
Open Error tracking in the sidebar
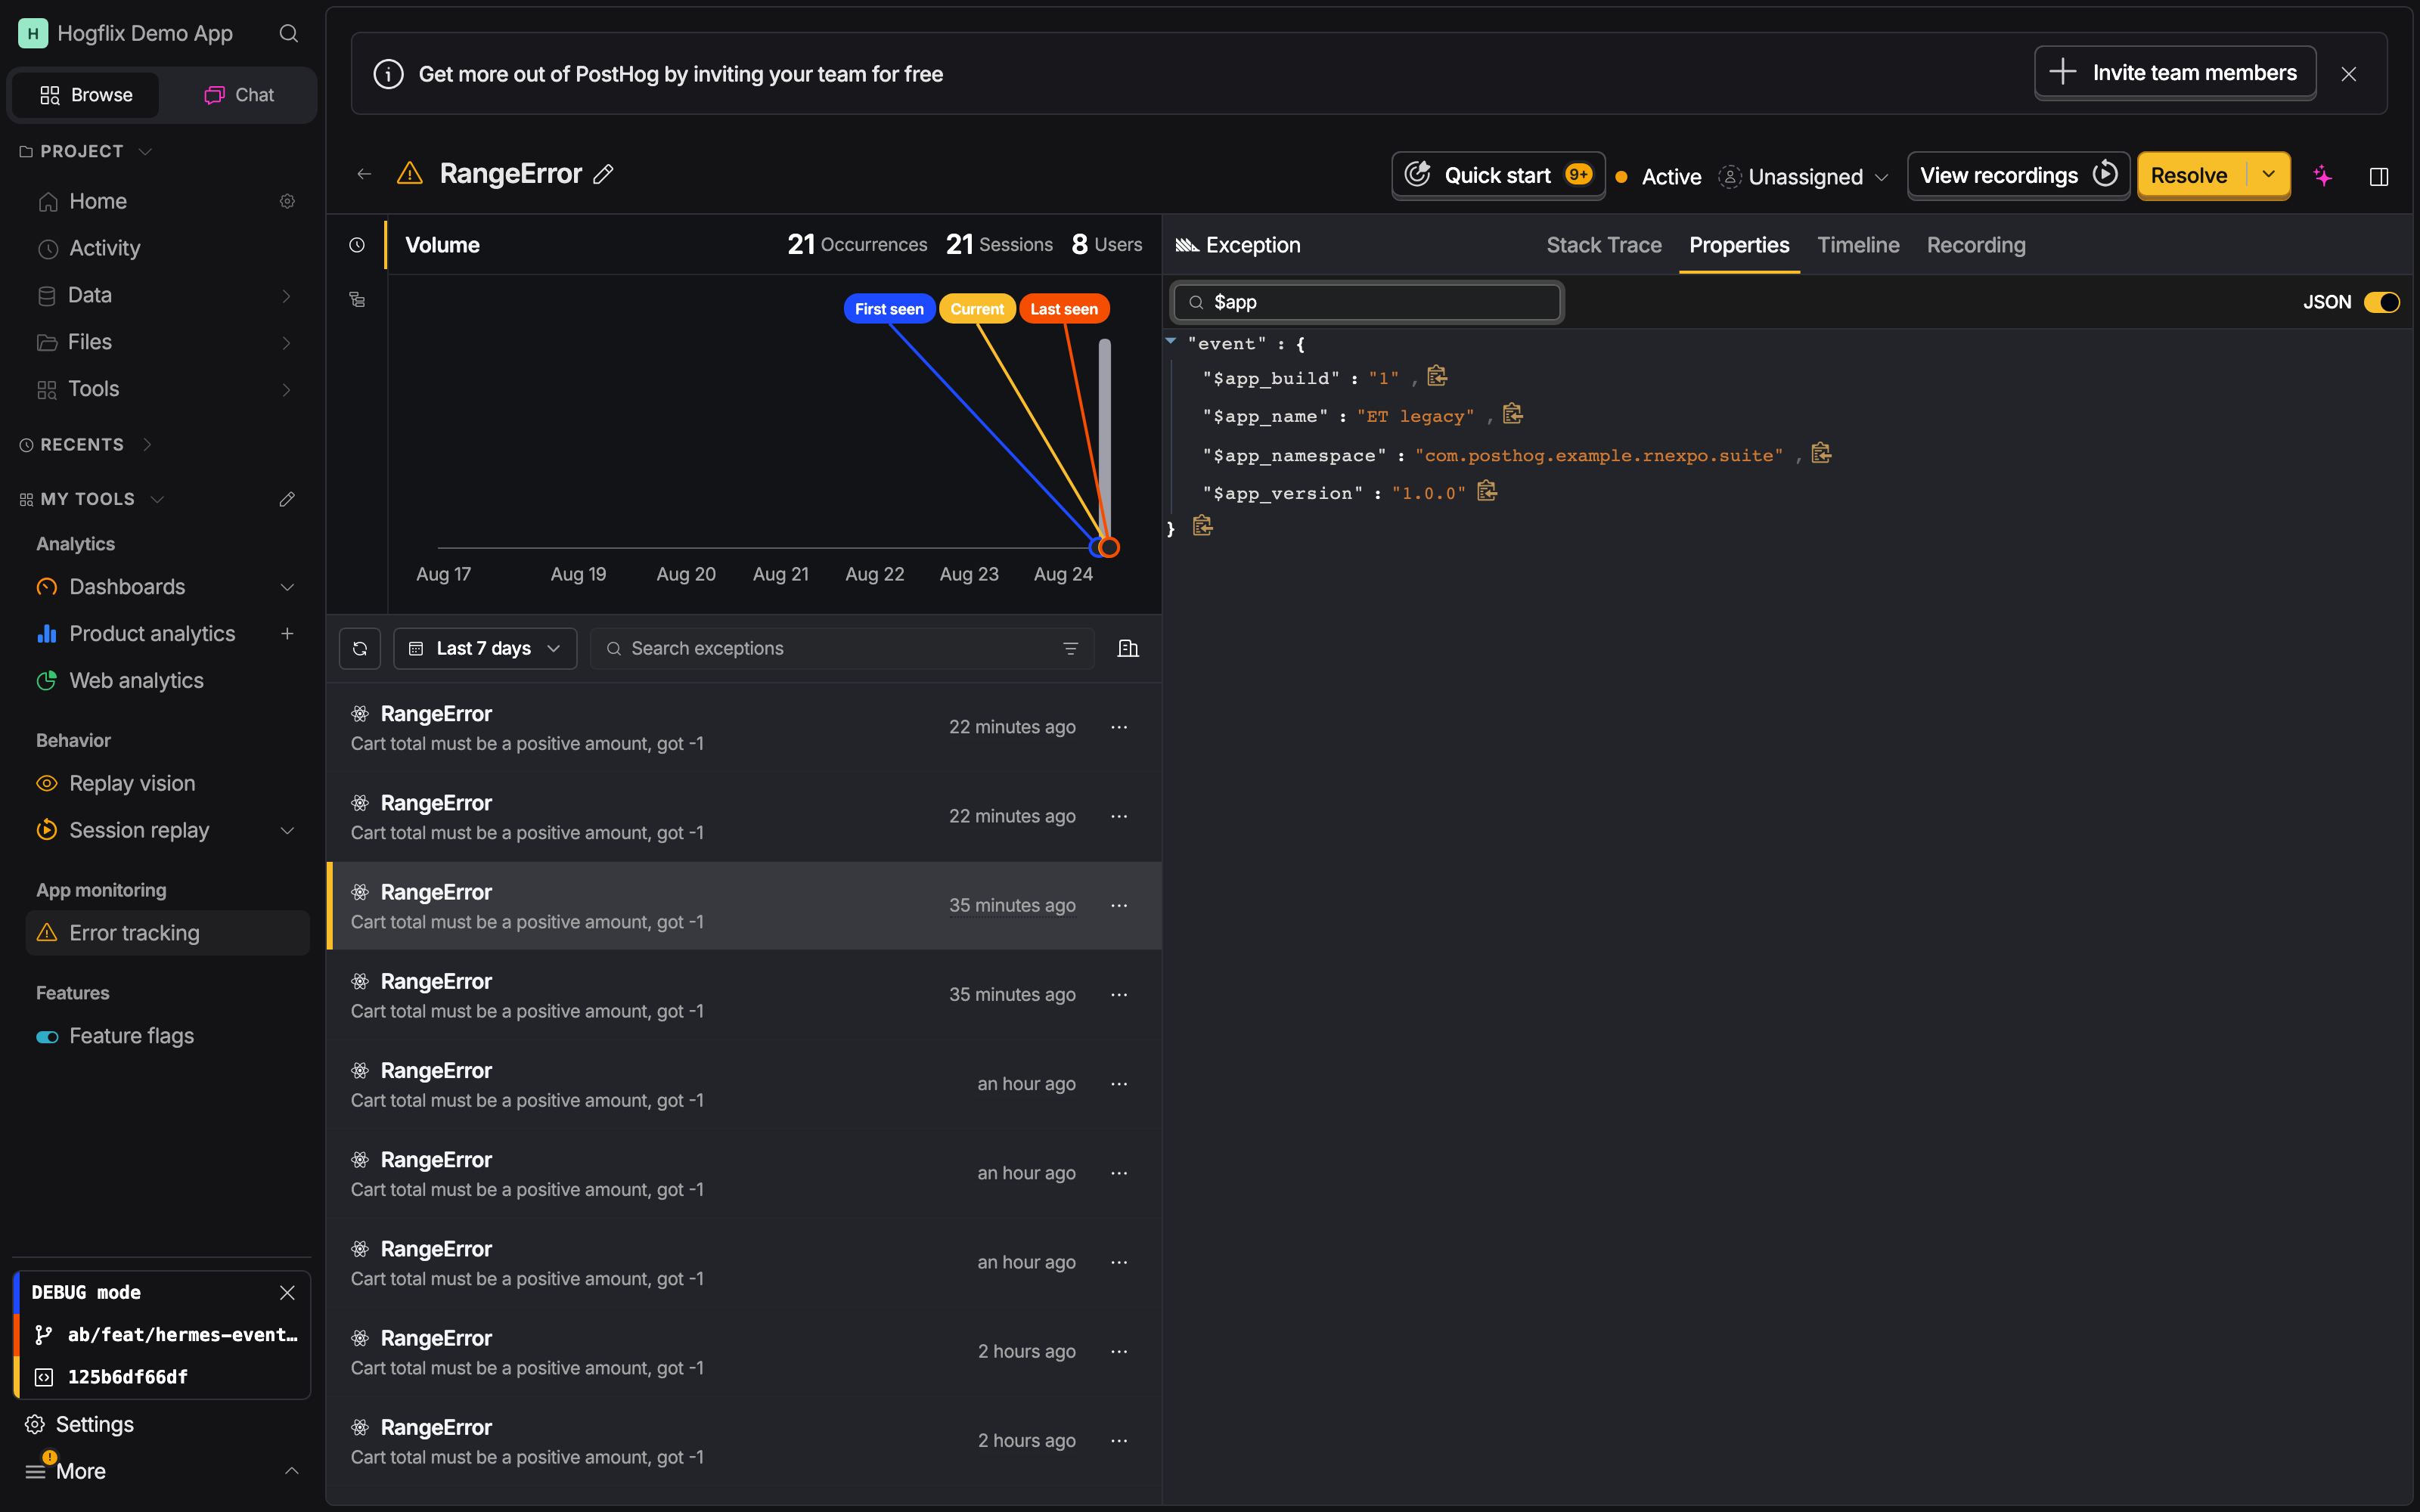(x=166, y=934)
